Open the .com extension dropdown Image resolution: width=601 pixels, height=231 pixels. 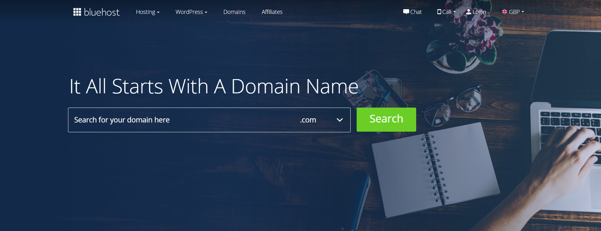(322, 120)
